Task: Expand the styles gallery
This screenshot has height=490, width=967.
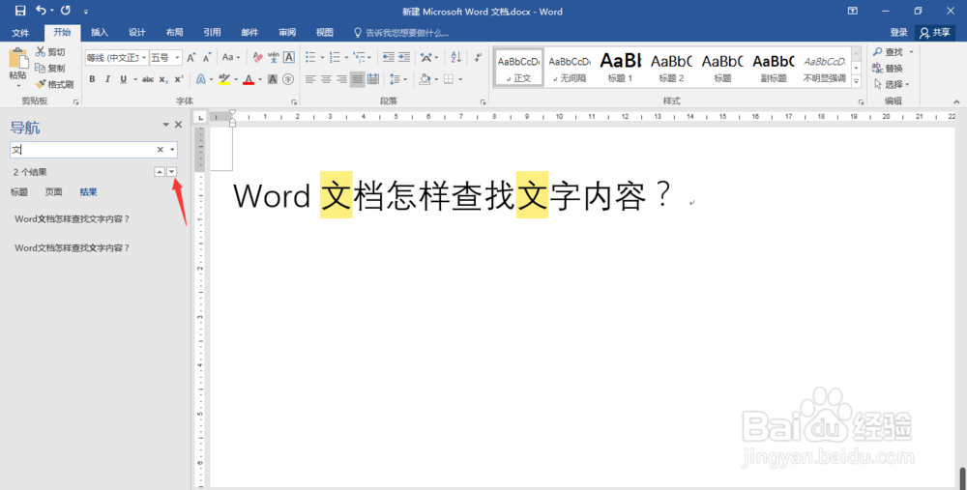Action: tap(856, 81)
